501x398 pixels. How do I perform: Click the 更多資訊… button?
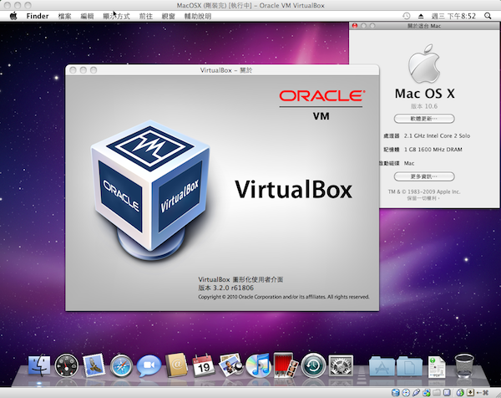[424, 176]
